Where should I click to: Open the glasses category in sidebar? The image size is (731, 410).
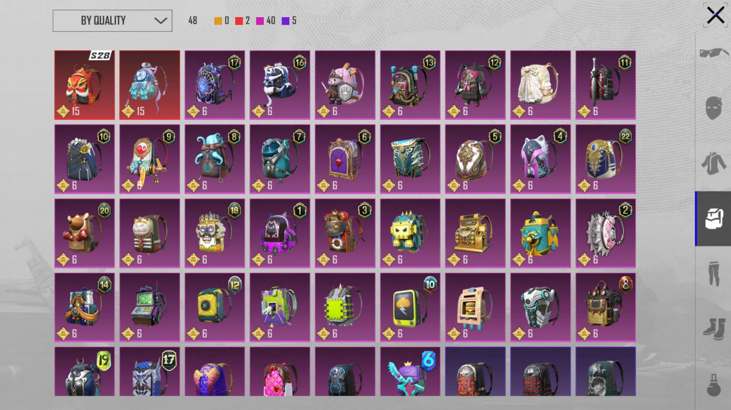pos(714,53)
